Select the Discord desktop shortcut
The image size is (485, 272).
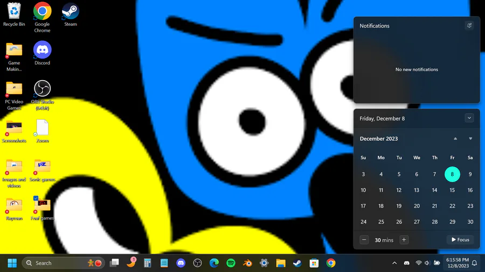[43, 53]
